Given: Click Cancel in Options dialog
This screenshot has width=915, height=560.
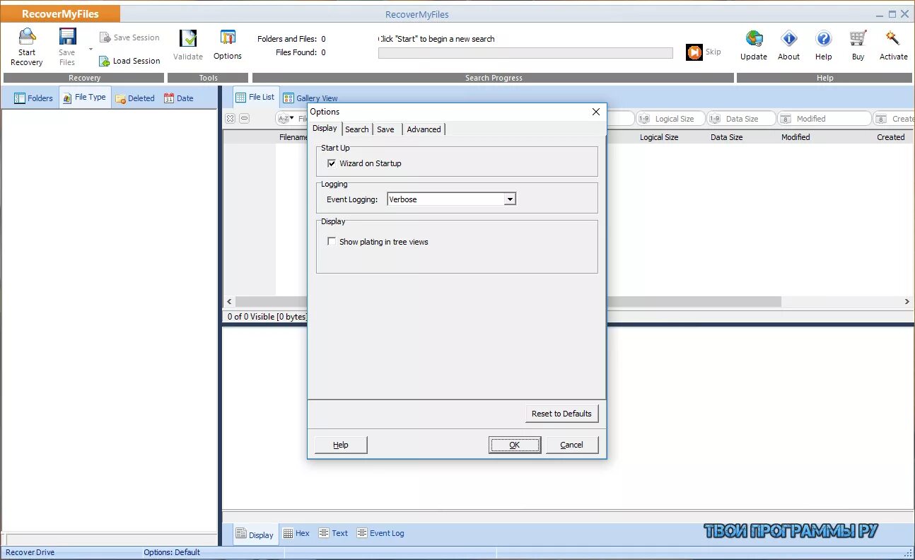Looking at the screenshot, I should pyautogui.click(x=572, y=445).
